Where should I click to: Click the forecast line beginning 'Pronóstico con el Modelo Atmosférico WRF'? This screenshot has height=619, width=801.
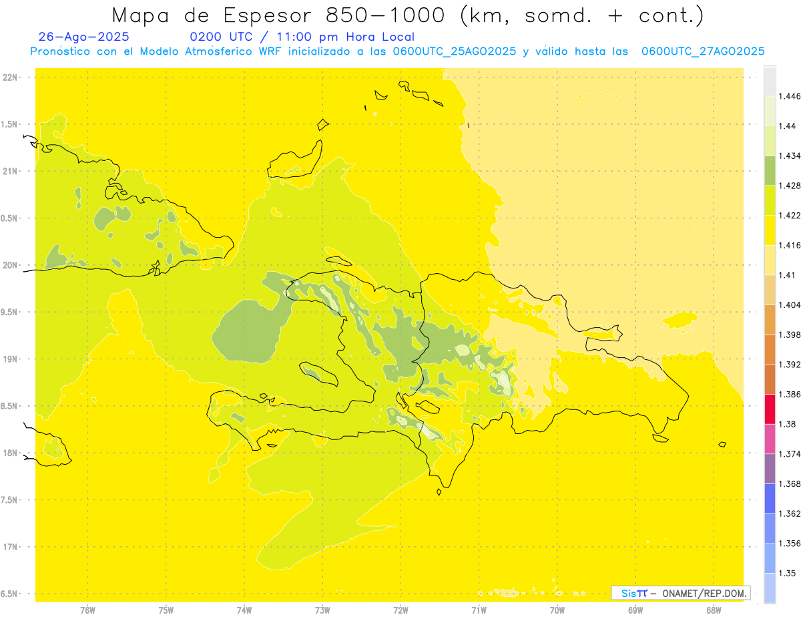397,51
